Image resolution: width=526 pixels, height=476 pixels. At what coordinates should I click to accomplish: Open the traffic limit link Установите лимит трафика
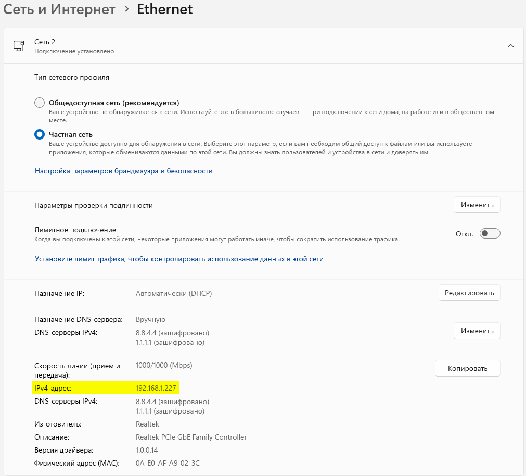pos(179,259)
